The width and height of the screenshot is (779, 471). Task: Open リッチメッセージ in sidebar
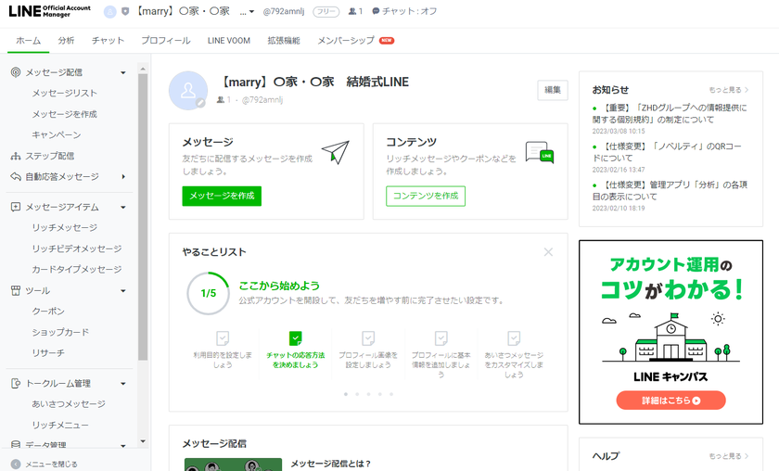(65, 227)
